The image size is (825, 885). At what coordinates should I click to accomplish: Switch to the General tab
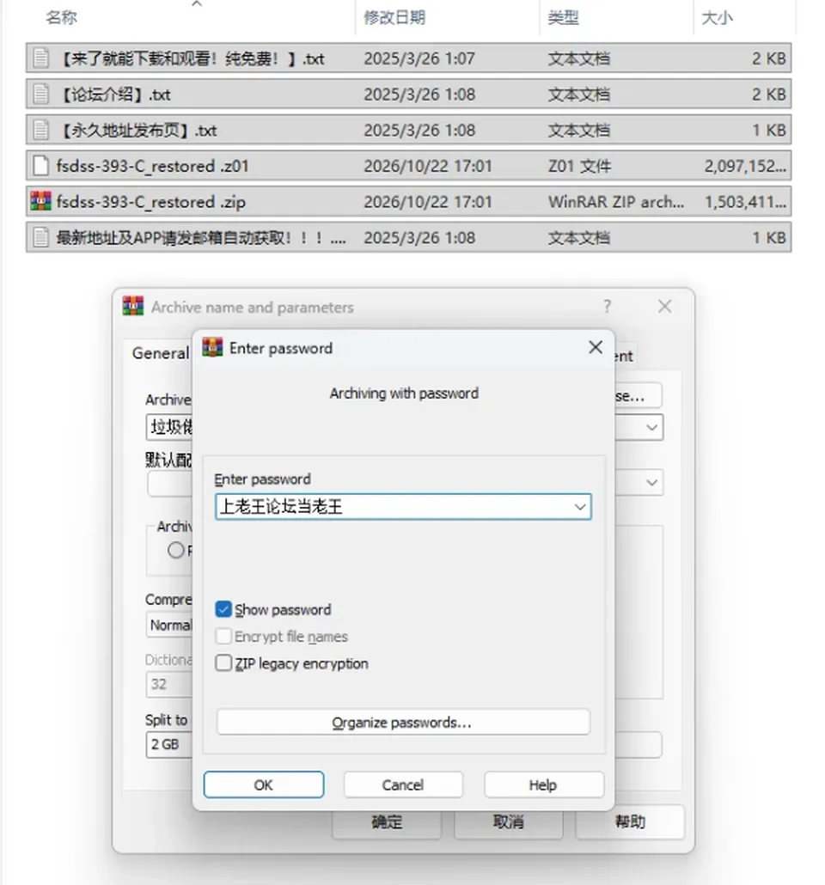click(161, 353)
